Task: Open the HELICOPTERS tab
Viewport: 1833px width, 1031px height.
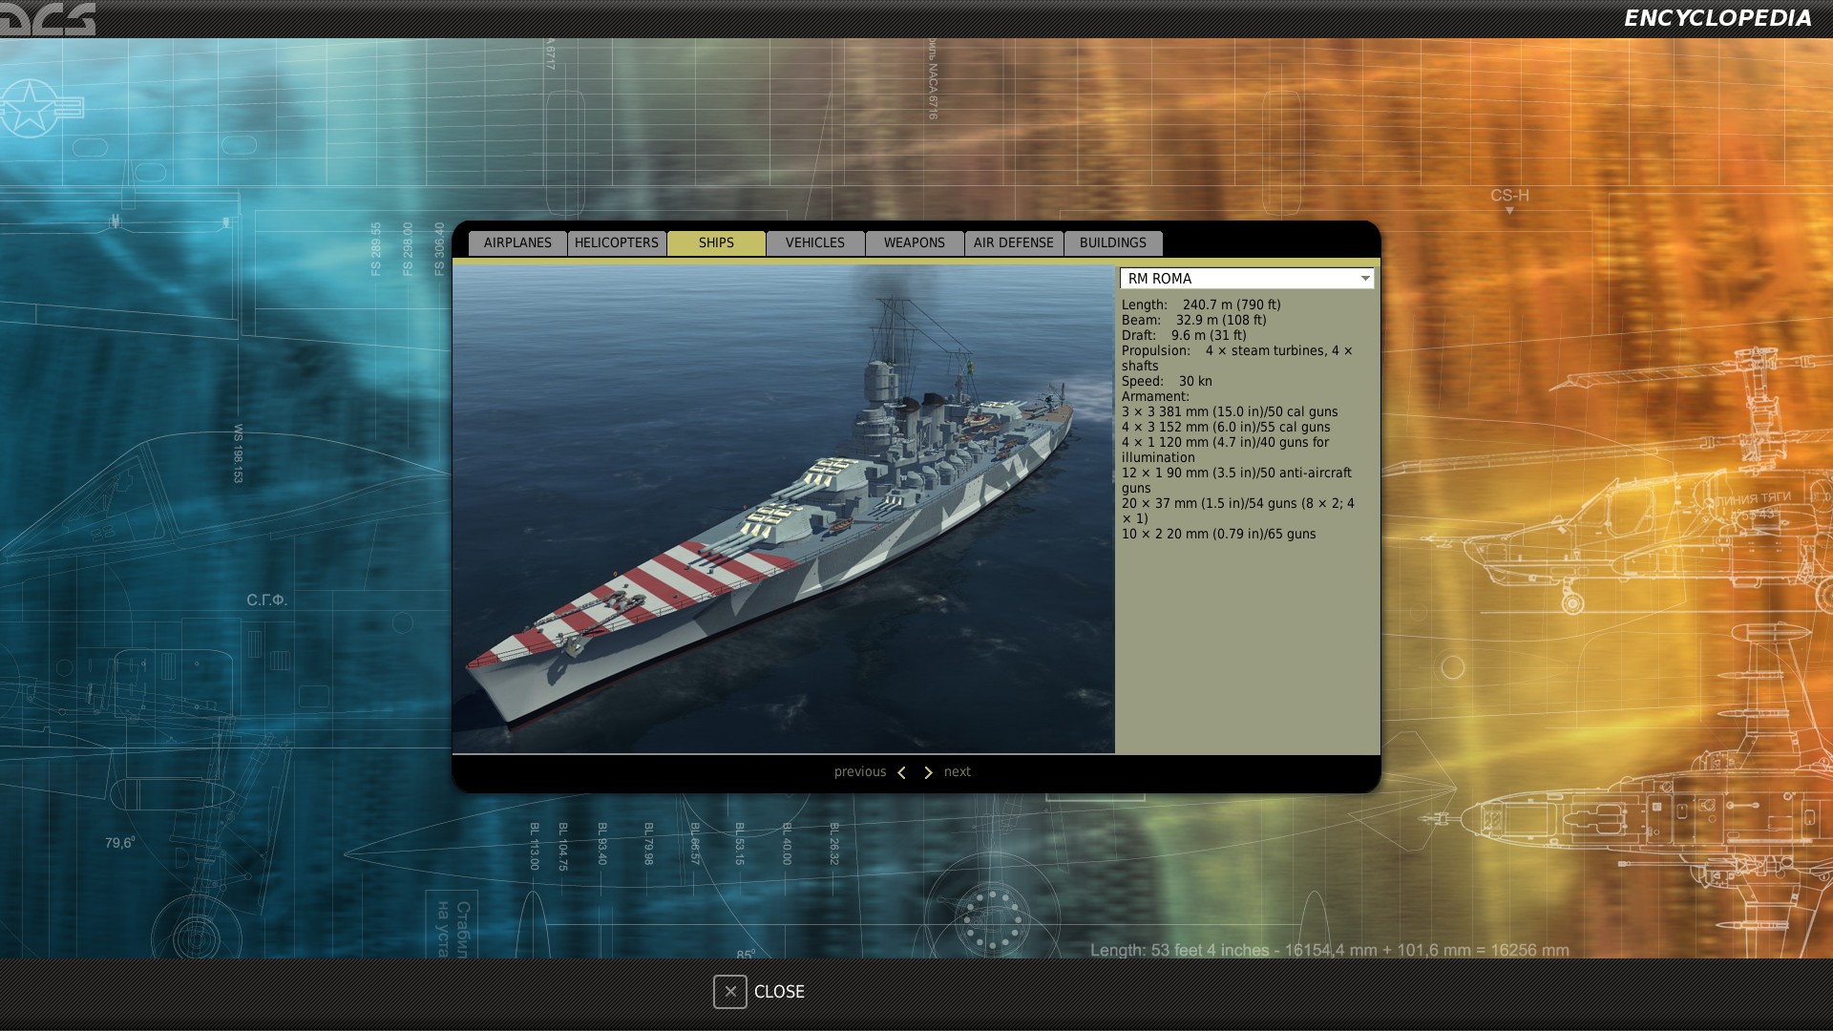Action: point(617,242)
